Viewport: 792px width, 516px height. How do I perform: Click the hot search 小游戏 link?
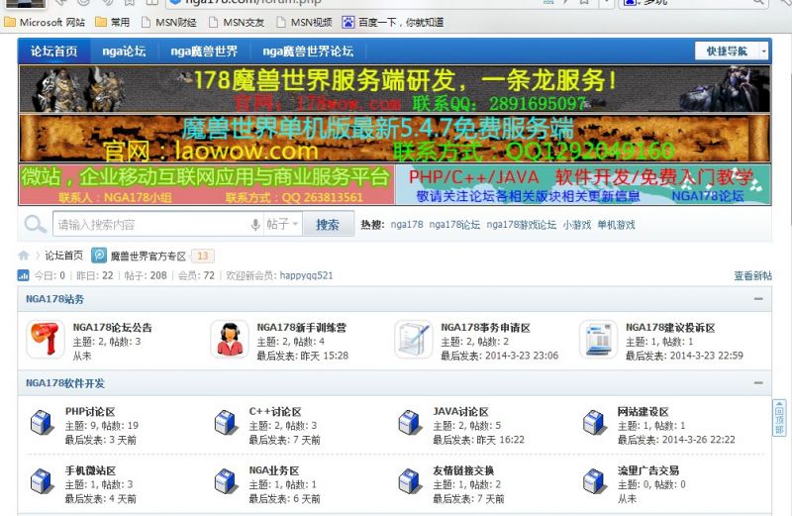(577, 225)
